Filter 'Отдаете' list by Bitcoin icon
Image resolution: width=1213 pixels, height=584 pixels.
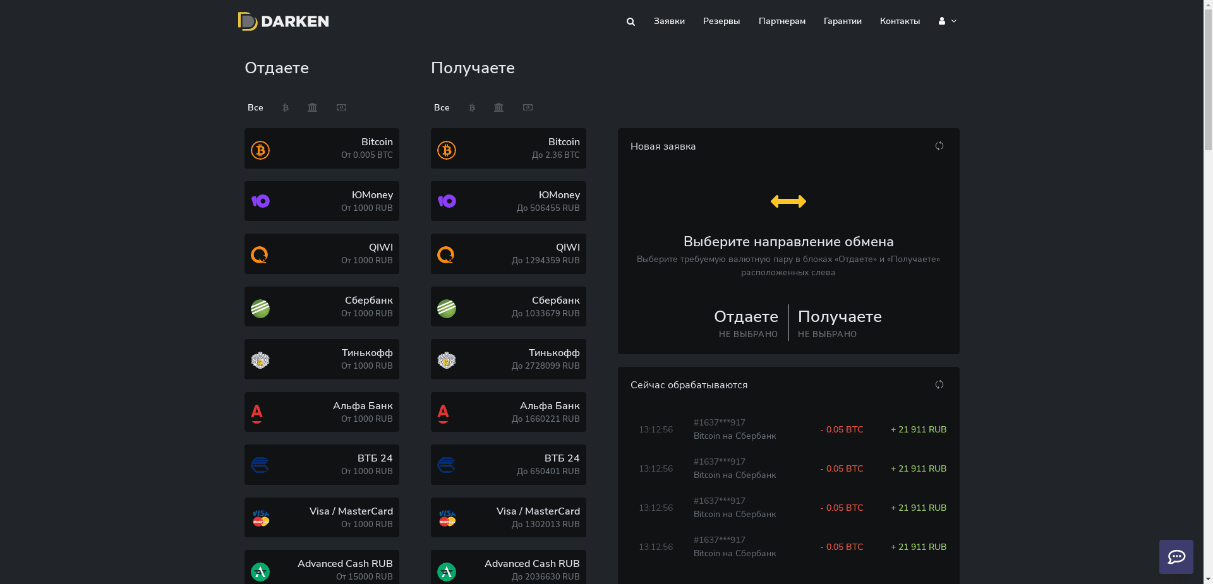point(285,107)
